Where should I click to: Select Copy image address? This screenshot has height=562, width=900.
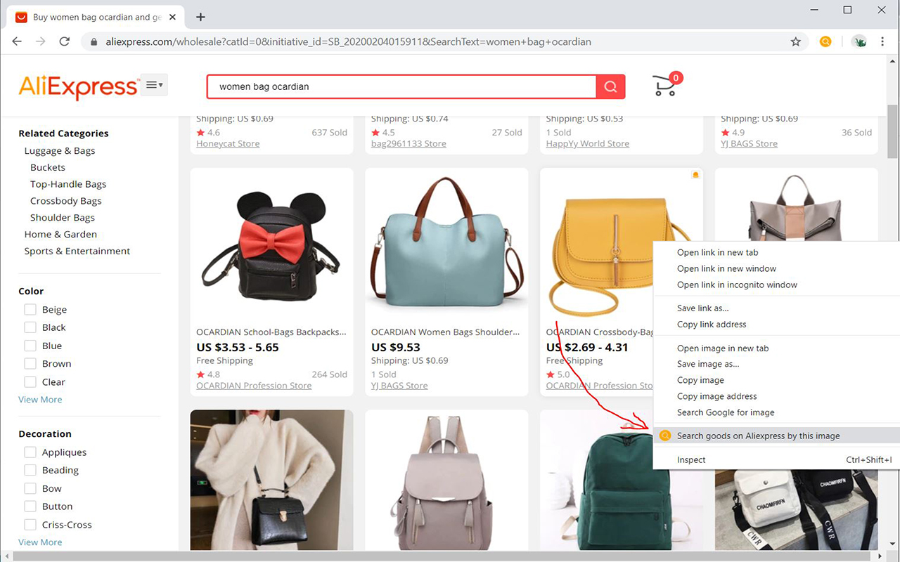[776, 396]
